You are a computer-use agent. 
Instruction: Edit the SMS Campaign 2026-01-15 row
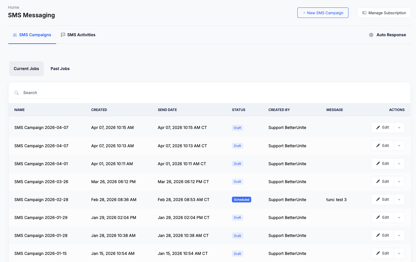[x=382, y=253]
